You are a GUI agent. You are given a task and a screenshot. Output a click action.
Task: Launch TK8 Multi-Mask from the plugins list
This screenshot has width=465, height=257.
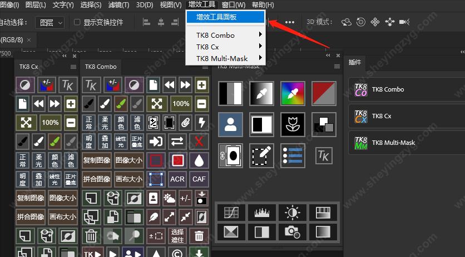[406, 143]
